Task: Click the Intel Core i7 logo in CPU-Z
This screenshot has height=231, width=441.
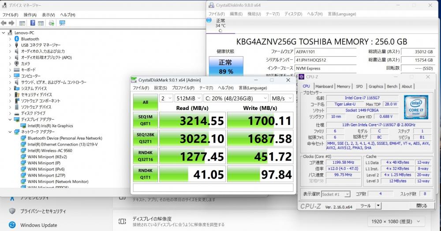Action: tap(416, 106)
